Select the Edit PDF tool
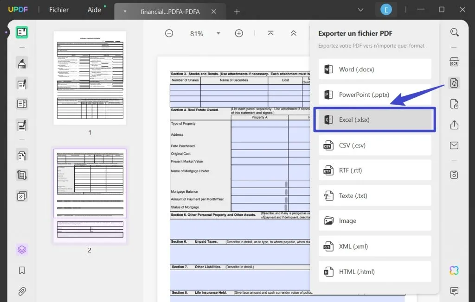The width and height of the screenshot is (475, 302). tap(21, 84)
